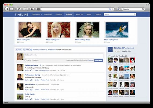
Task: Click the Facebook icon beside likers' names
Action: tap(31, 50)
